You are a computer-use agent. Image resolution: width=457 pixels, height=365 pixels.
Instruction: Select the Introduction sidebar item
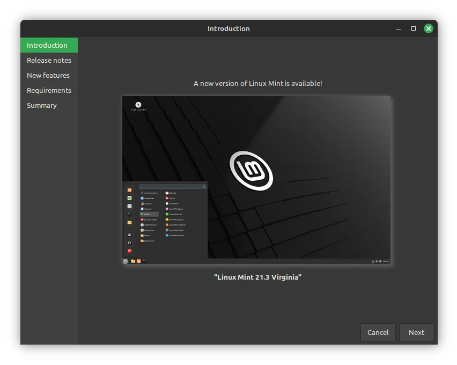click(47, 45)
